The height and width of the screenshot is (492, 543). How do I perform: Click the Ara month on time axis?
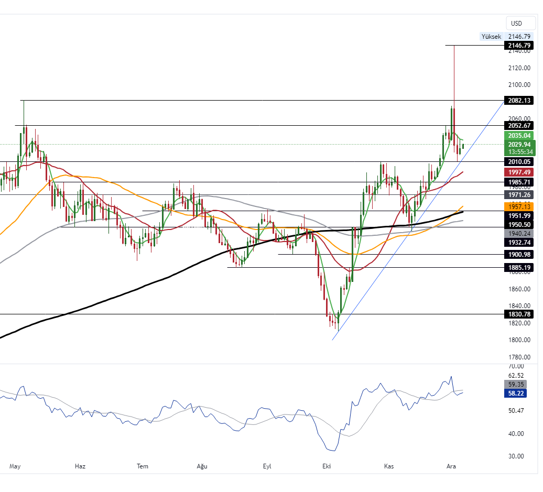click(450, 466)
